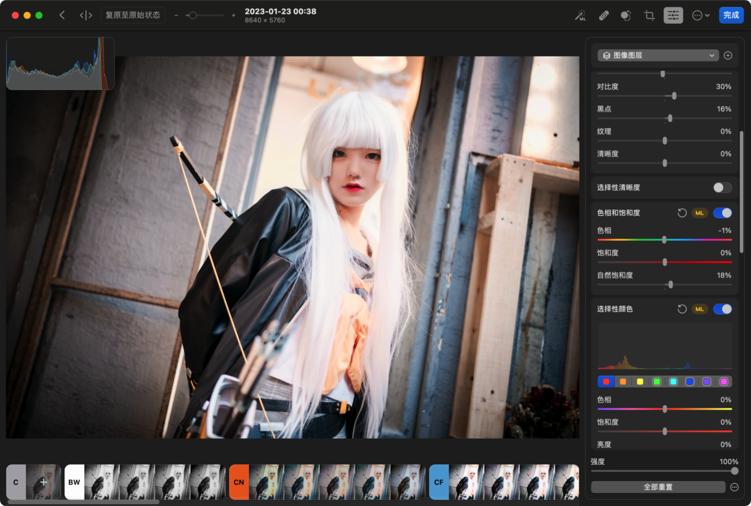Viewport: 751px width, 506px height.
Task: Select the C custom preset group label
Action: click(16, 482)
